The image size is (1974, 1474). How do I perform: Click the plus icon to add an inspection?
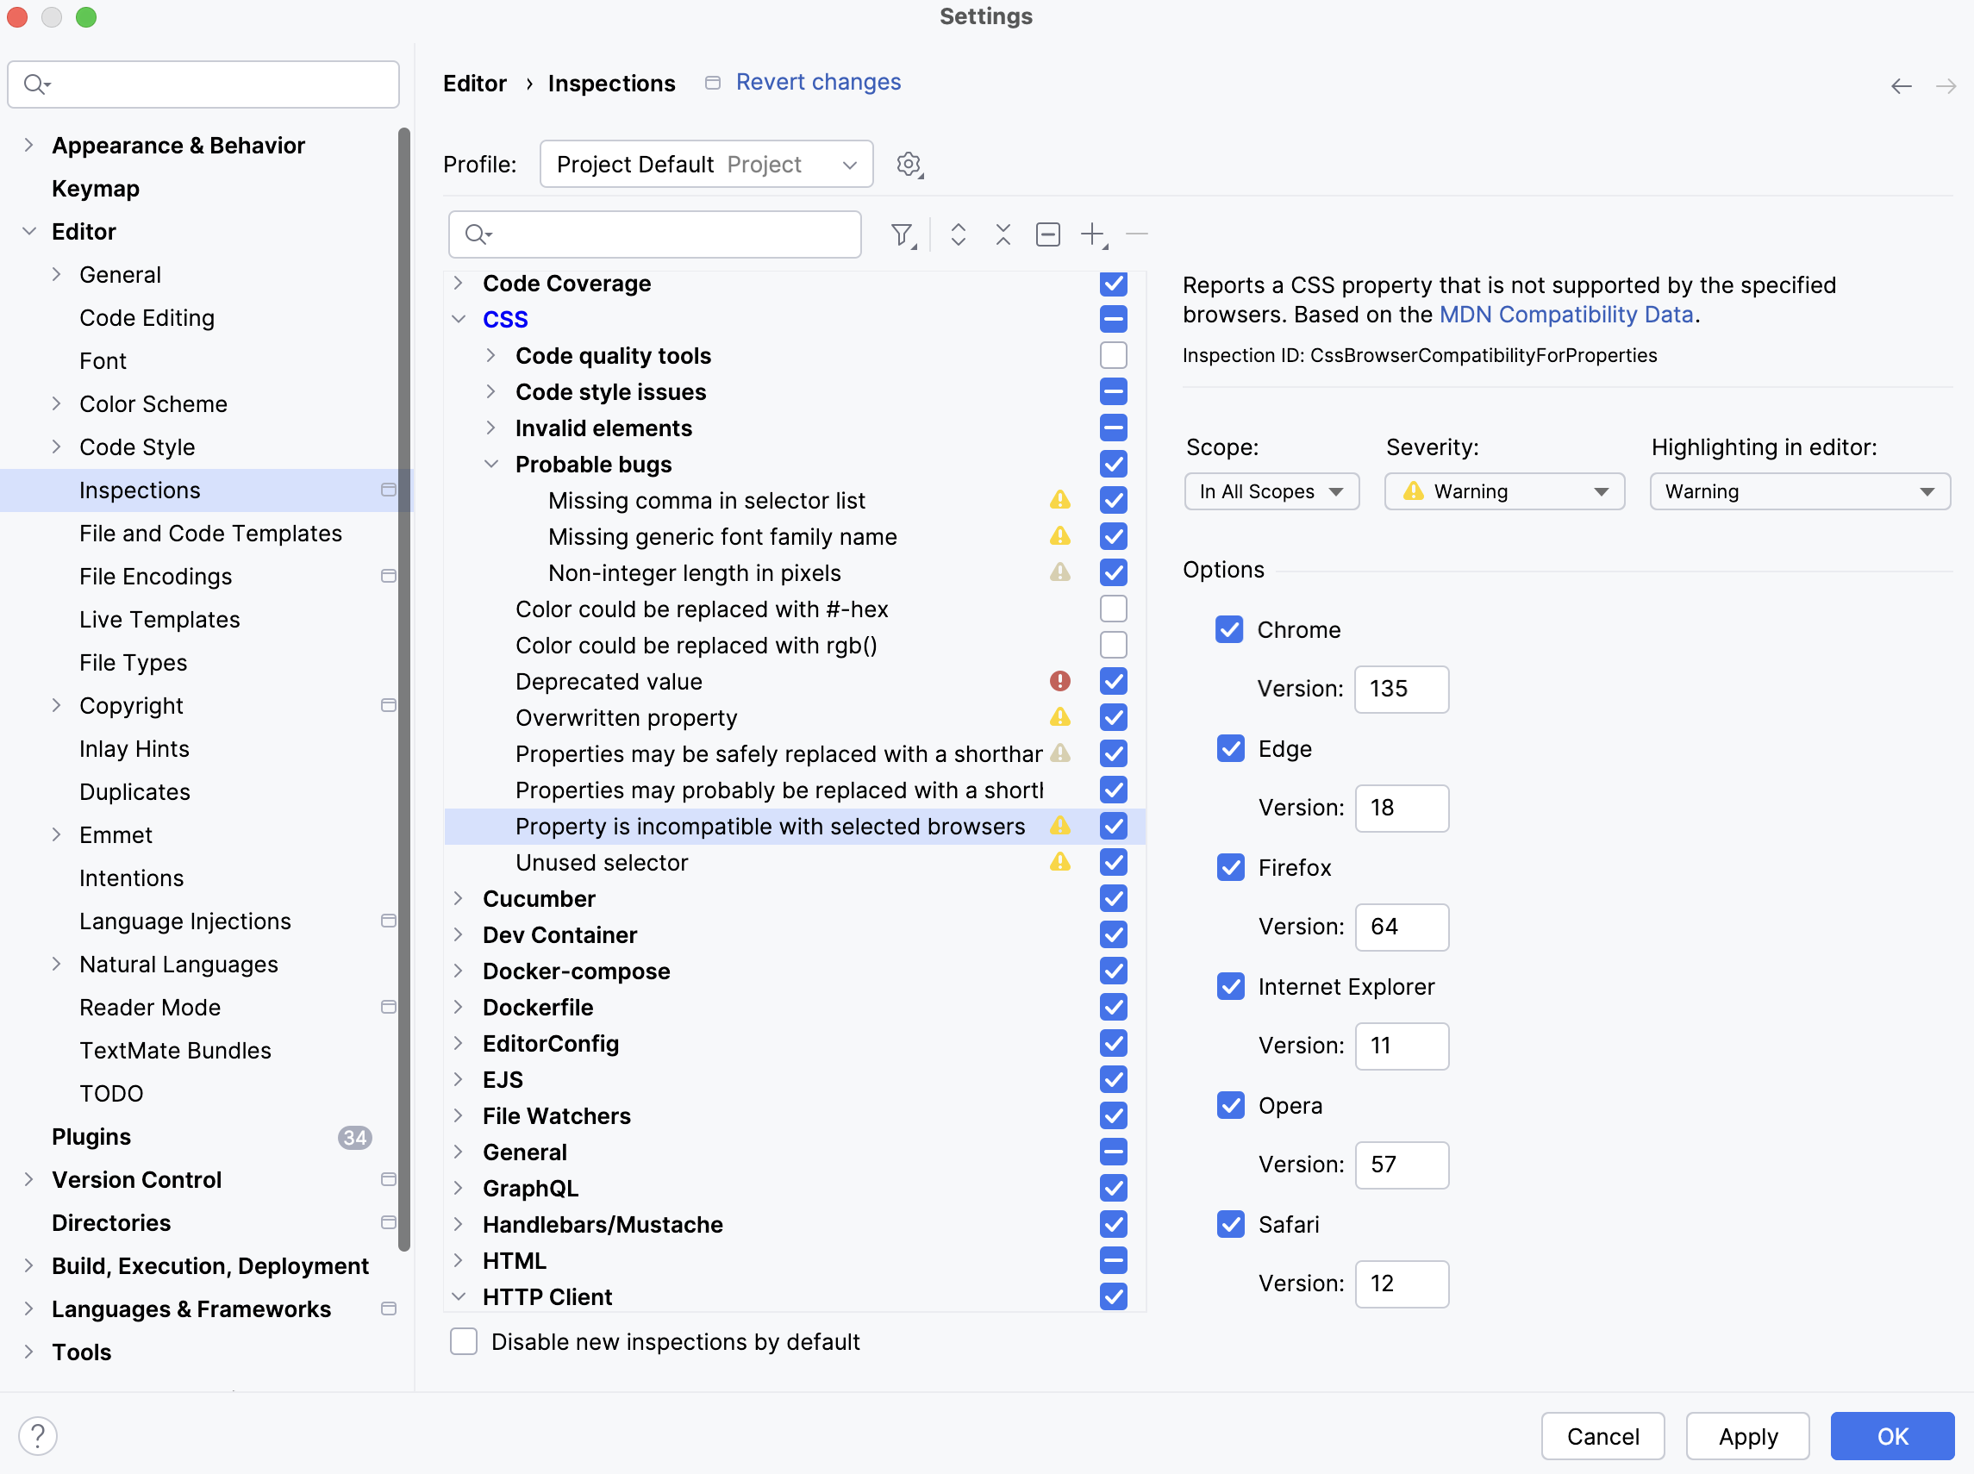1092,234
